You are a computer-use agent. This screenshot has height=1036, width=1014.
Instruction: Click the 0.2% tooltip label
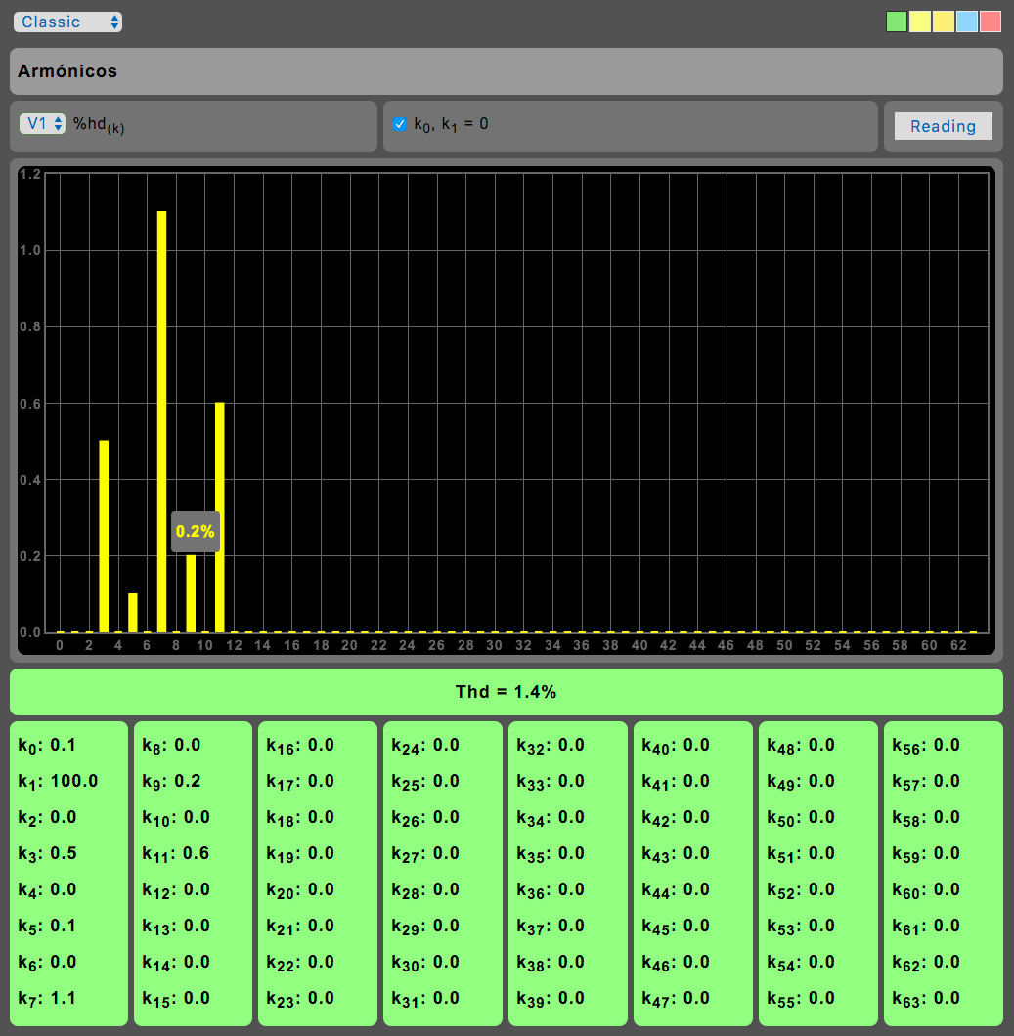[195, 532]
